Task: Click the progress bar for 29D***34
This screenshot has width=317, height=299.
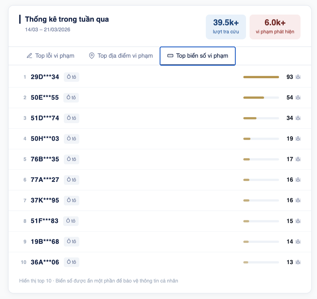Action: [x=261, y=77]
